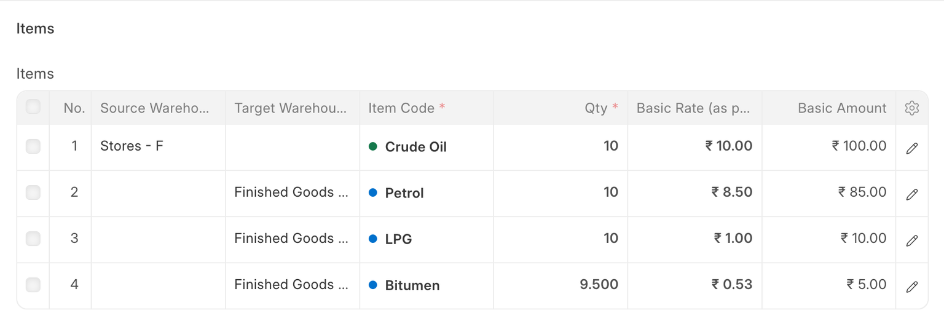Click pencil icon for LPG row
Screen dimensions: 944x321
click(912, 240)
